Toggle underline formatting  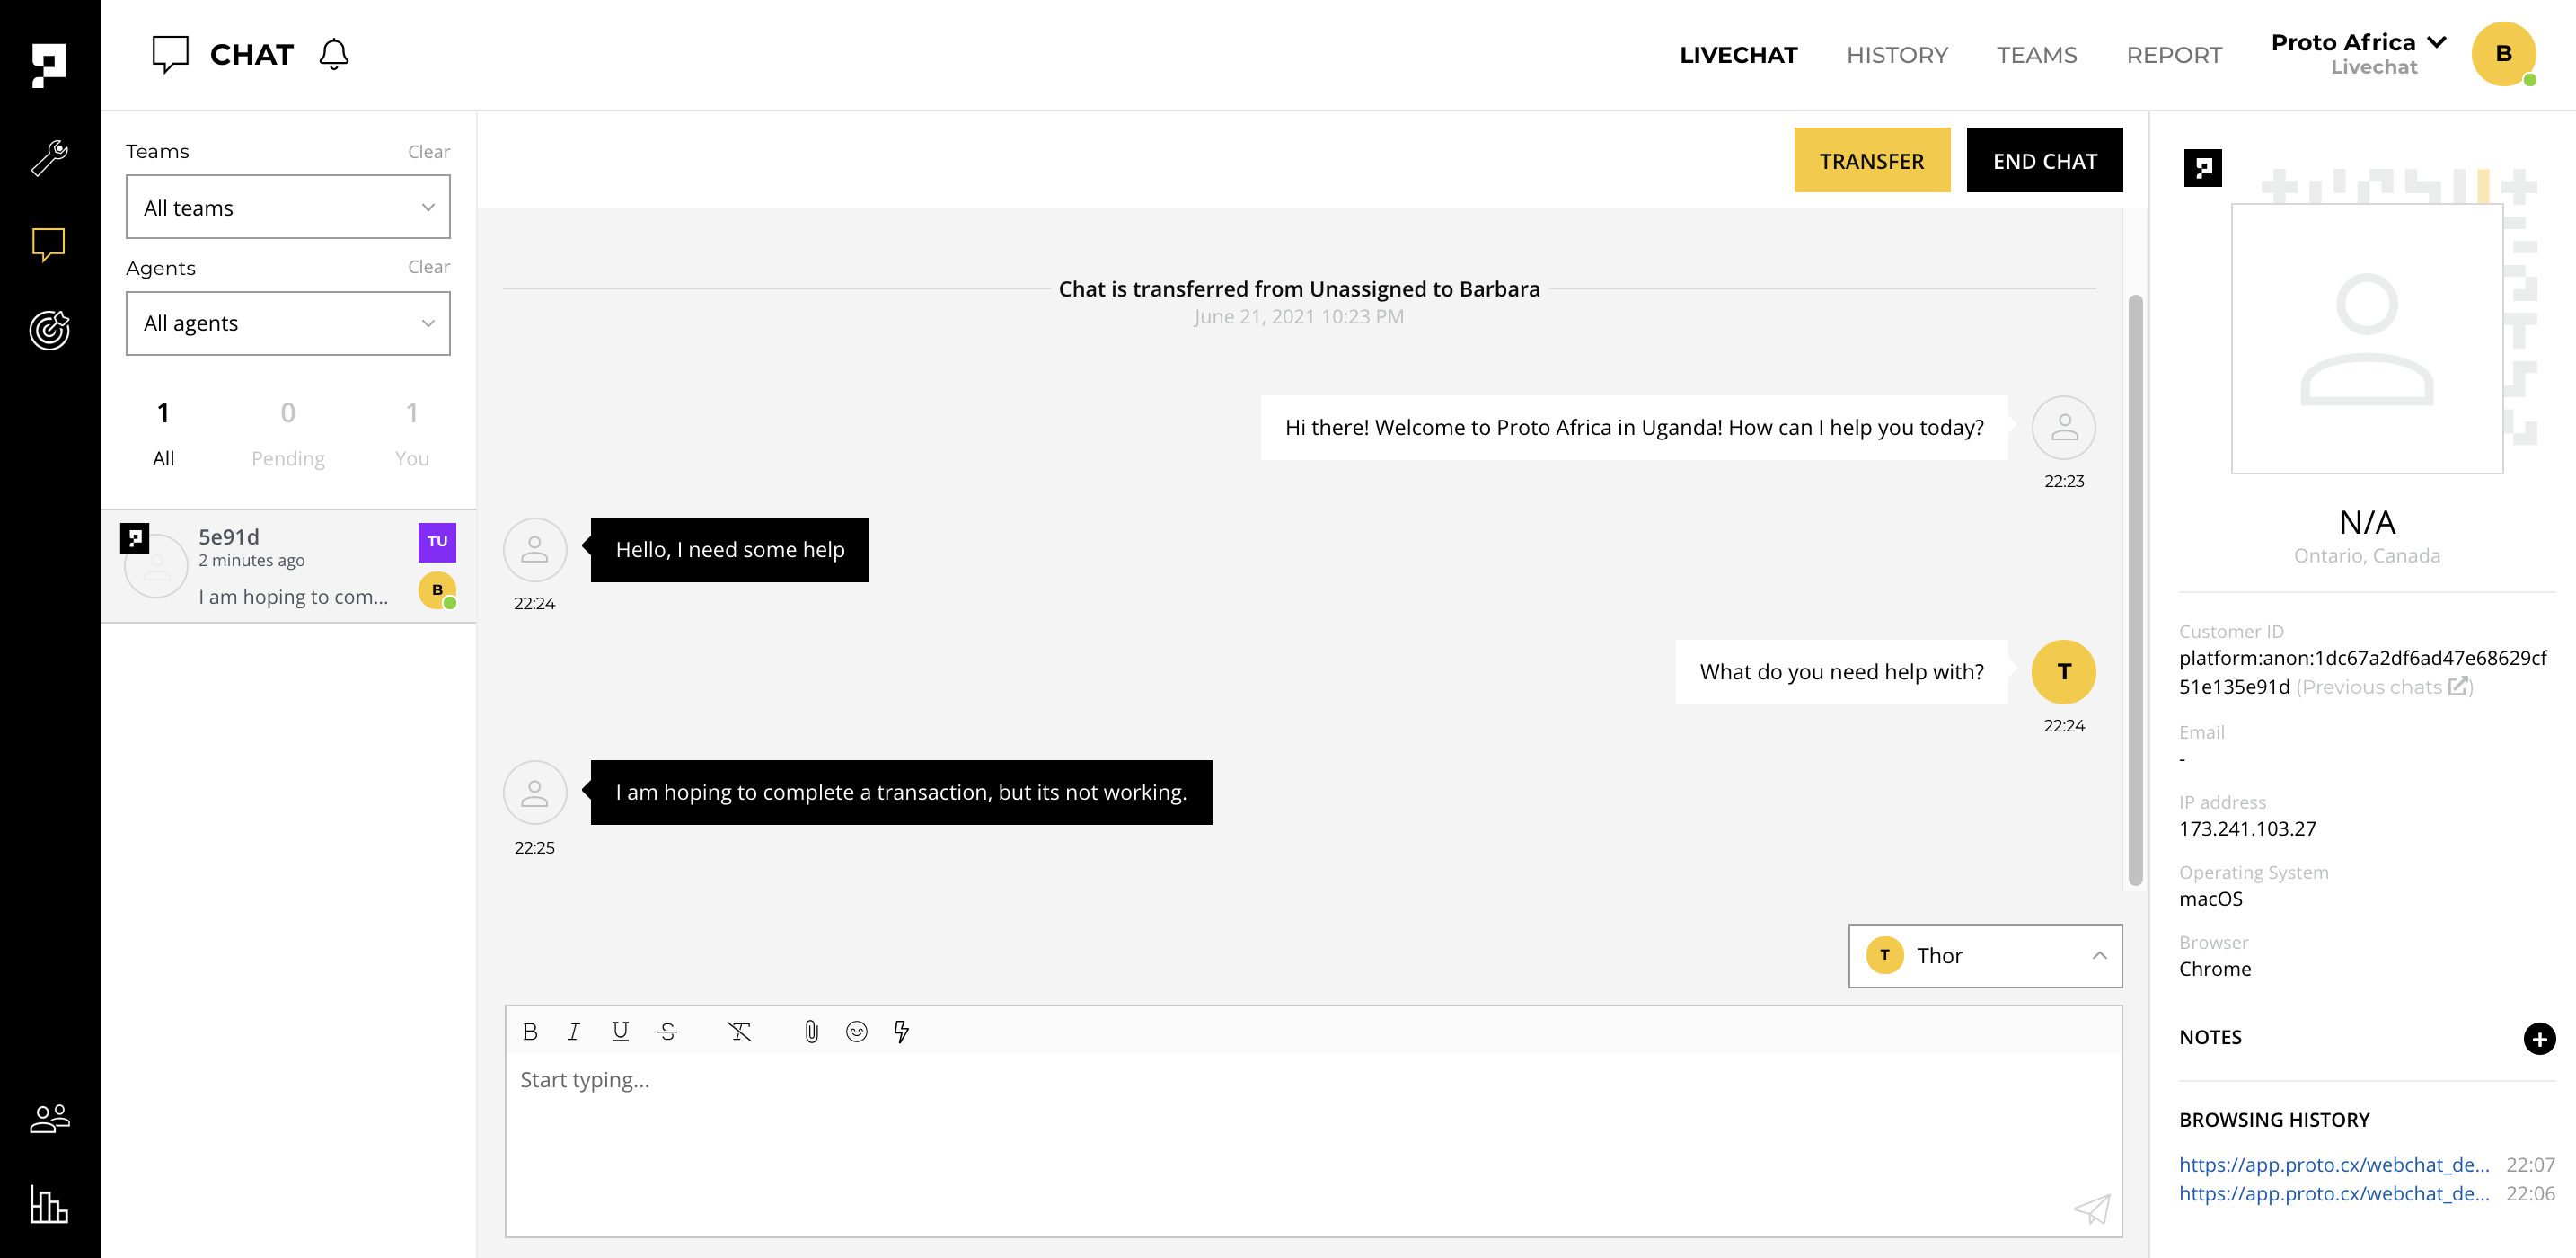[620, 1032]
